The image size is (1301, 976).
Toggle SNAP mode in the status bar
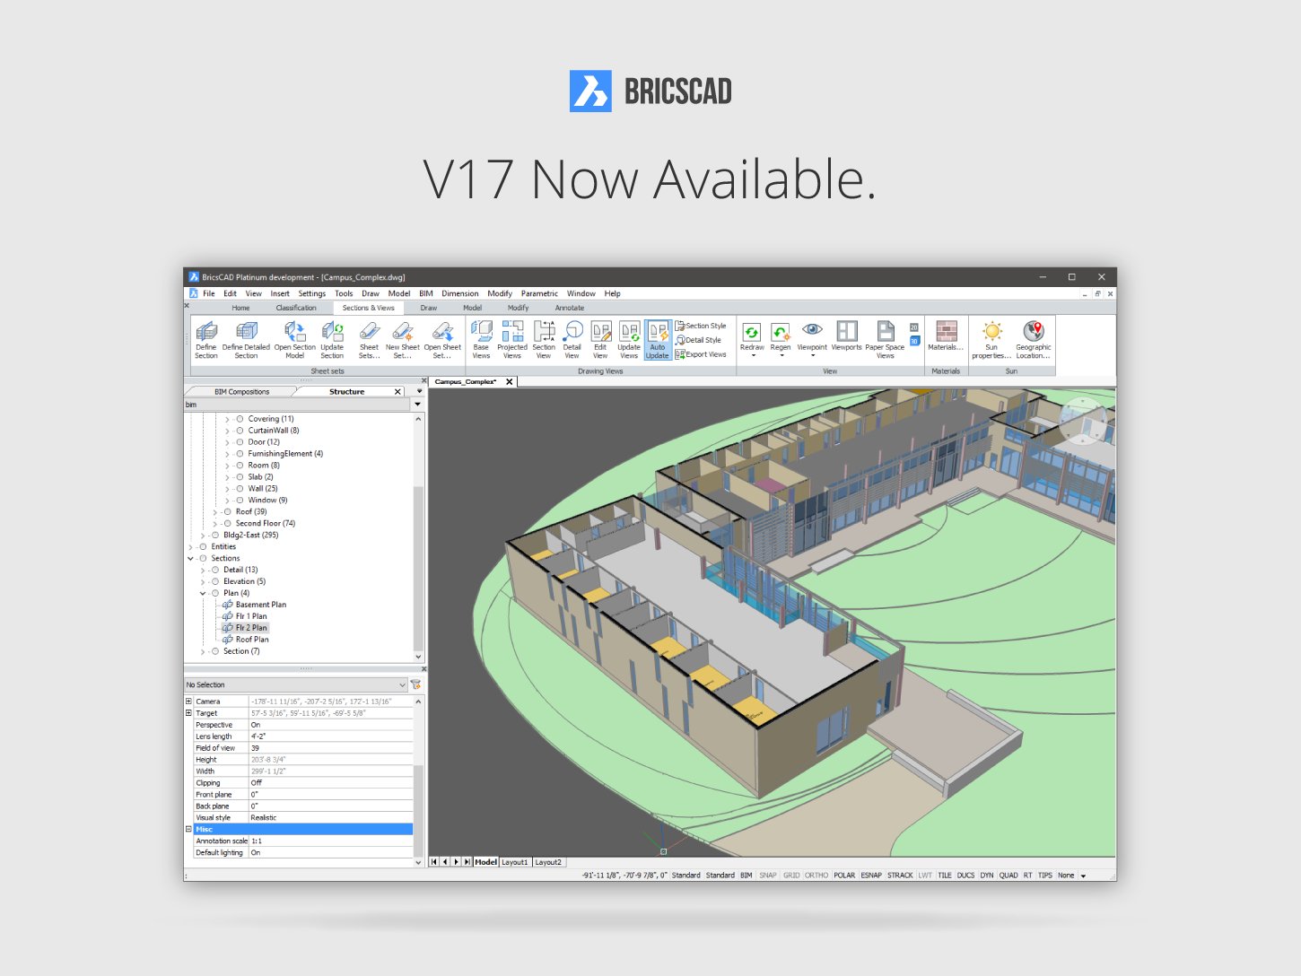coord(768,875)
